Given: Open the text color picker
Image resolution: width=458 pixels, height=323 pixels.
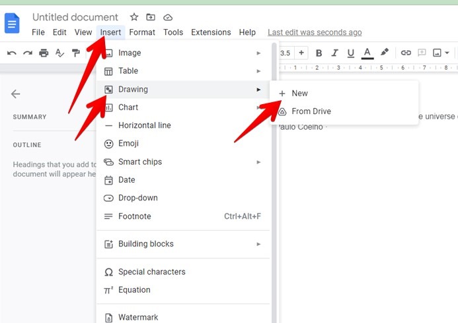Looking at the screenshot, I should click(367, 53).
